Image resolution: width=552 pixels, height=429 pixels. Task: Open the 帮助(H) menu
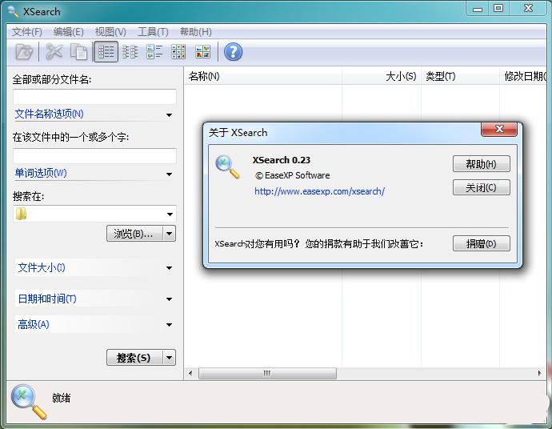pyautogui.click(x=196, y=32)
